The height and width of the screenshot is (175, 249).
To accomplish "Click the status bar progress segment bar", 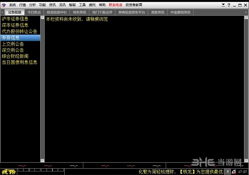I will coord(41,170).
